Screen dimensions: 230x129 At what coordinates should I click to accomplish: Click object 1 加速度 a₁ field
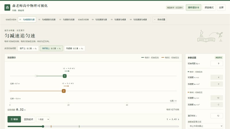click(217, 84)
